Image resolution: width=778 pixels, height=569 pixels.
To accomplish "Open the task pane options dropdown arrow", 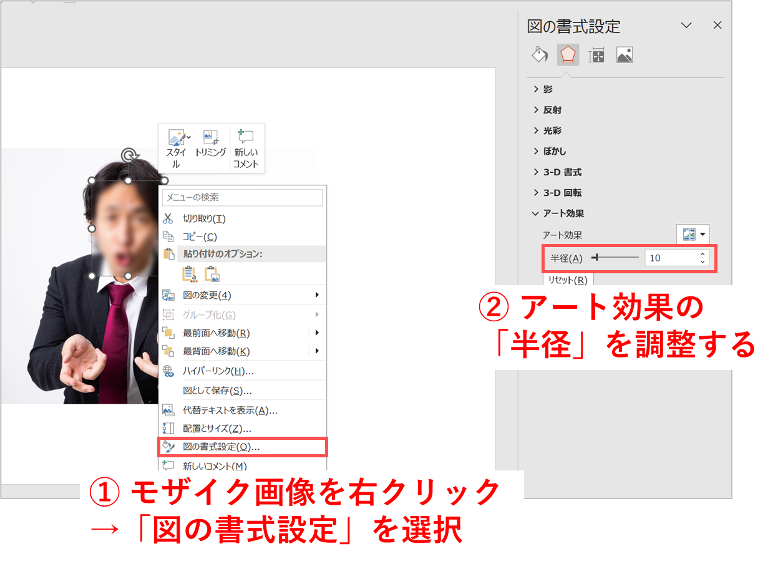I will coord(686,26).
